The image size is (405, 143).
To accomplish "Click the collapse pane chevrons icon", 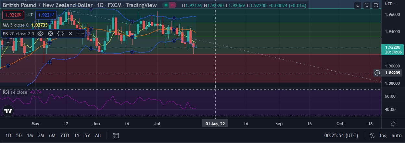I will pyautogui.click(x=367, y=5).
